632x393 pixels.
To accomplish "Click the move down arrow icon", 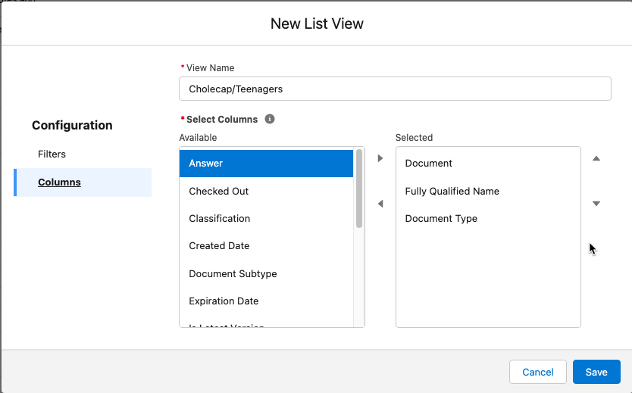I will 596,204.
